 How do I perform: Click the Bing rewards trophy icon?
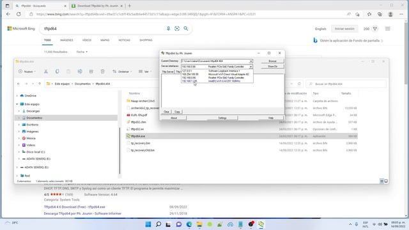[x=375, y=29]
